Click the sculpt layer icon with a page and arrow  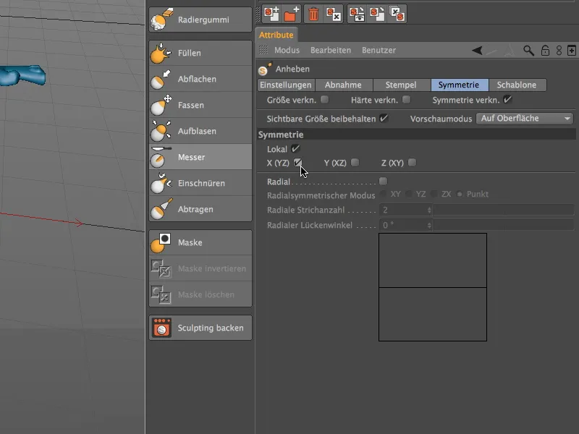click(x=377, y=14)
